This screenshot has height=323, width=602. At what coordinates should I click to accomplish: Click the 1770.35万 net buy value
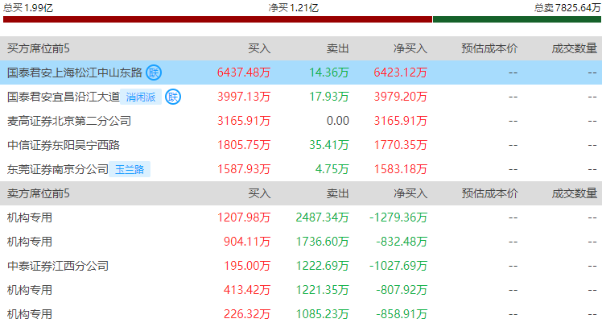pos(401,145)
